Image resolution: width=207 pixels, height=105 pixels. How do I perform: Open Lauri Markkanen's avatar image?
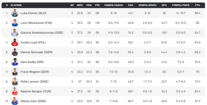15,23
